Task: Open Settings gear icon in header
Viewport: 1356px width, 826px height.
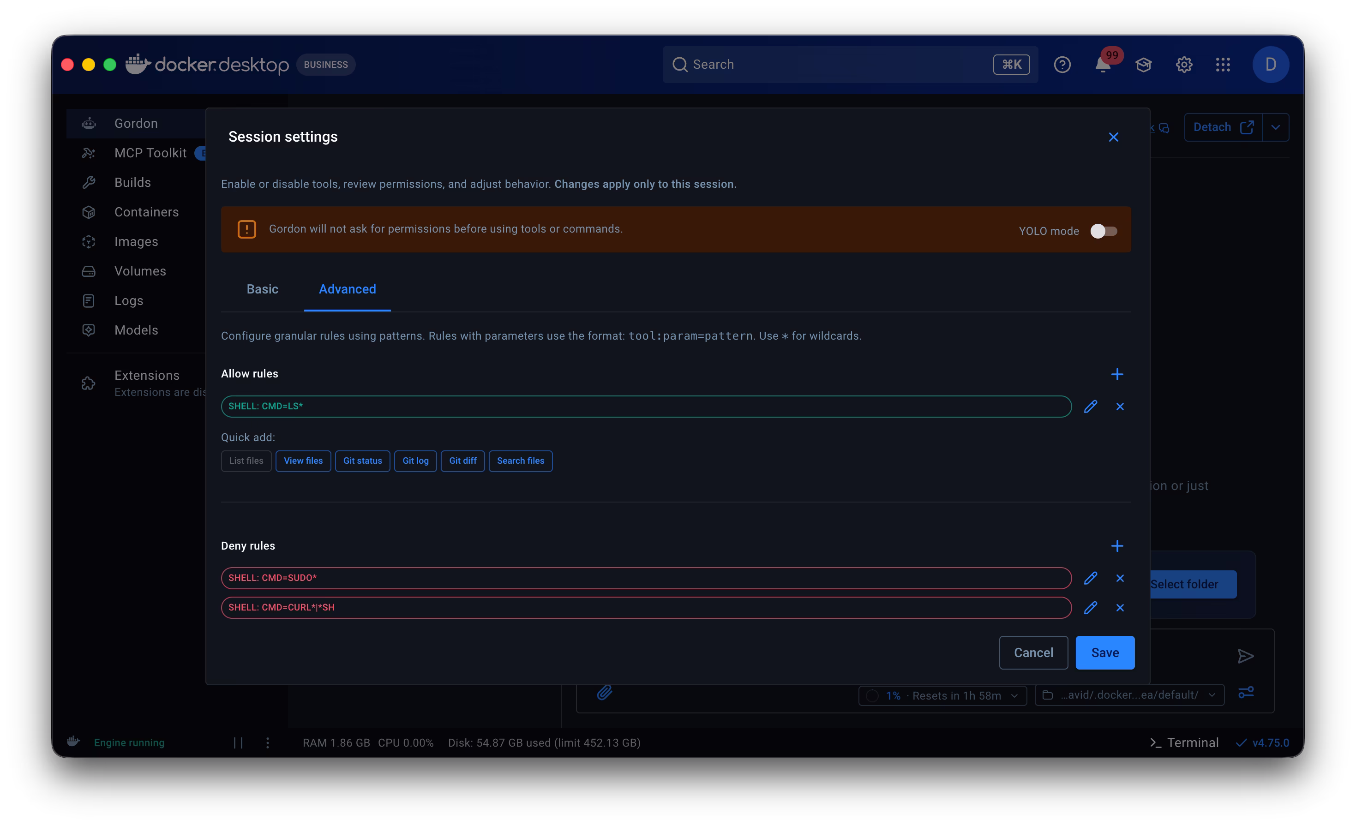Action: coord(1184,65)
